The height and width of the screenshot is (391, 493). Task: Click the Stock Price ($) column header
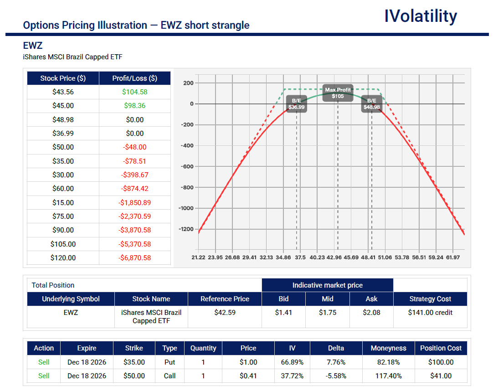(63, 78)
